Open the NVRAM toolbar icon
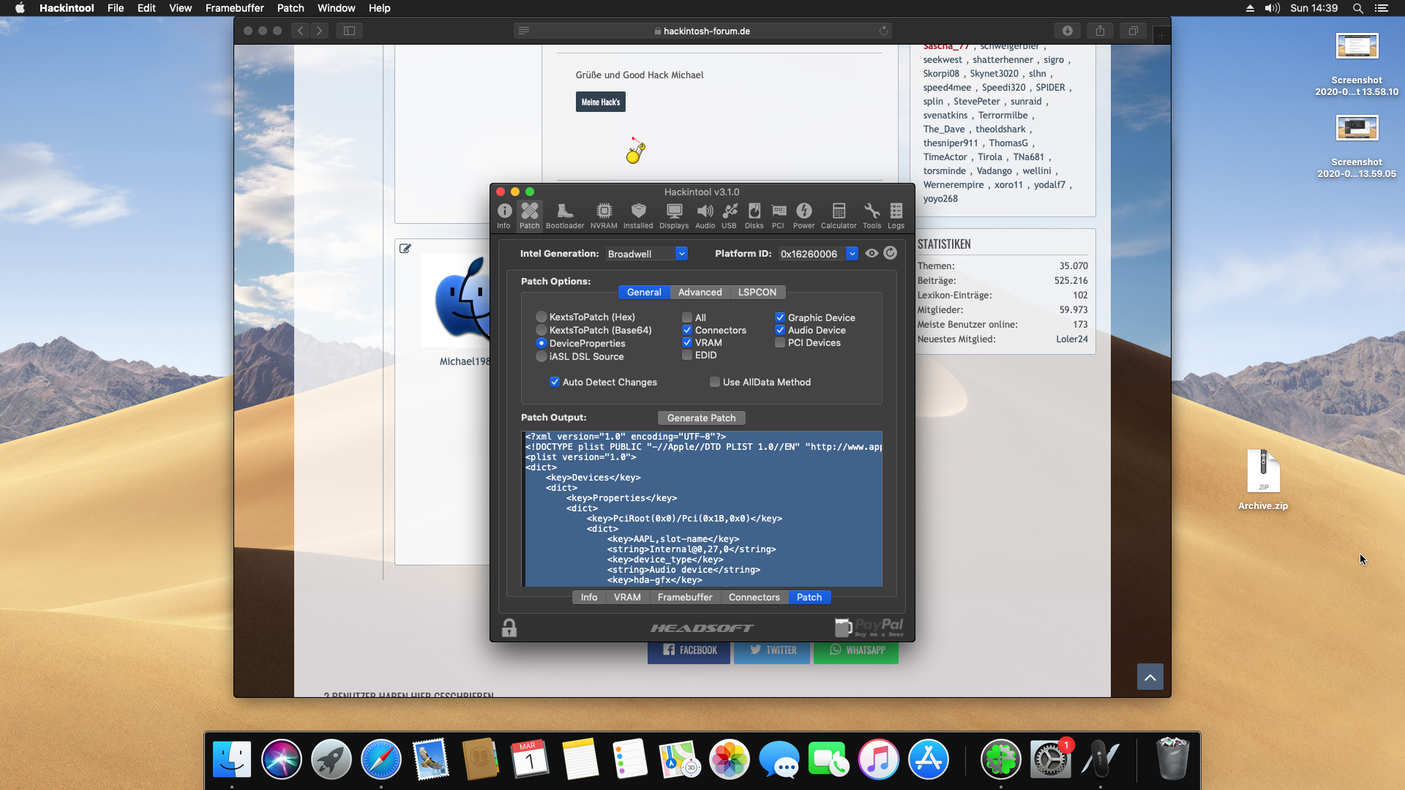This screenshot has width=1405, height=790. tap(604, 216)
